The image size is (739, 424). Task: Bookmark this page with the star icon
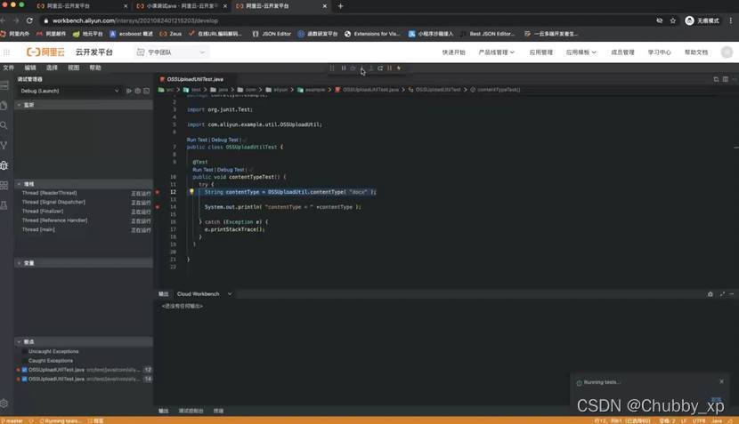(673, 20)
